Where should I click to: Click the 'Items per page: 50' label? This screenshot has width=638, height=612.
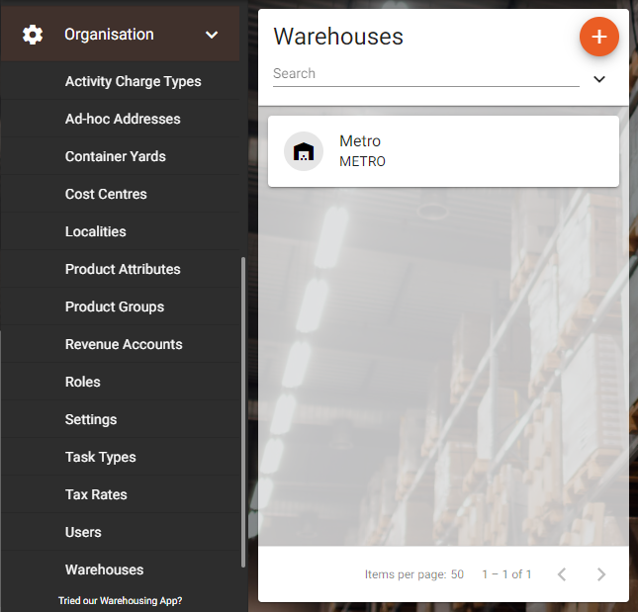414,574
